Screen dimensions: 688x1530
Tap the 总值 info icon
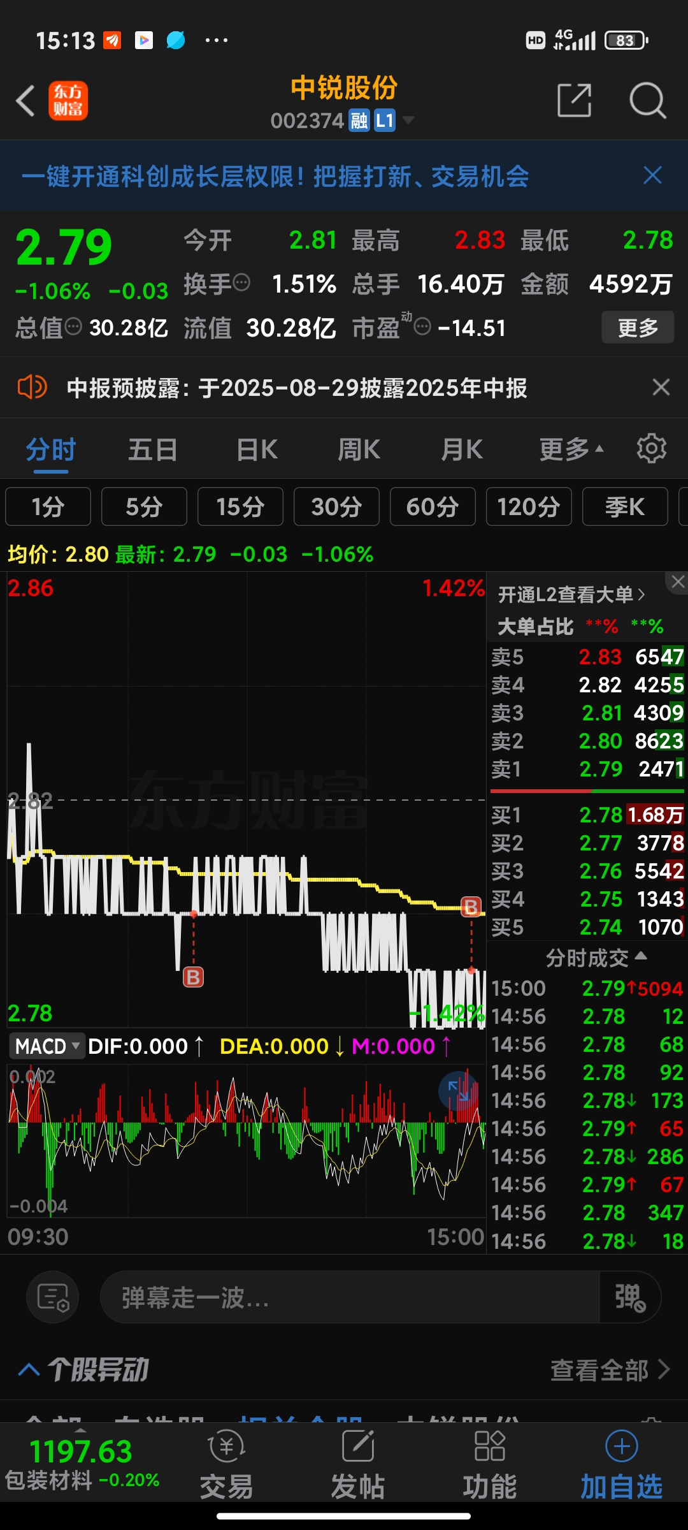tap(73, 326)
